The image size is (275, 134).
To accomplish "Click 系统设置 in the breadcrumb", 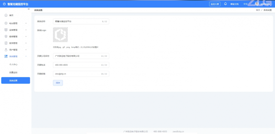I will tap(267, 10).
